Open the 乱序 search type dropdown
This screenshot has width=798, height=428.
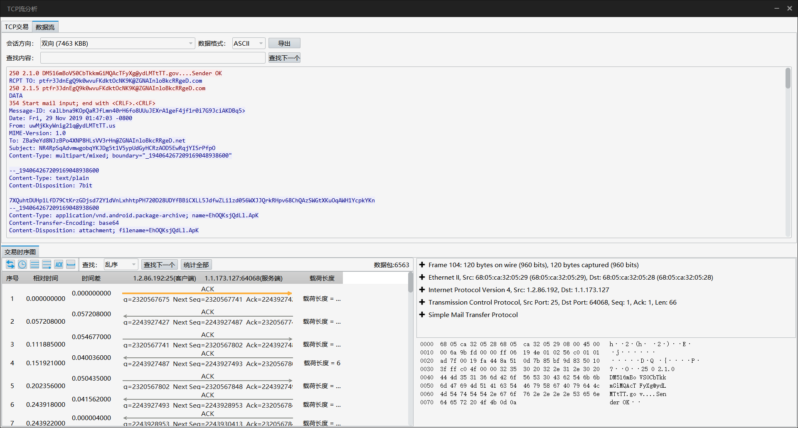[x=121, y=265]
